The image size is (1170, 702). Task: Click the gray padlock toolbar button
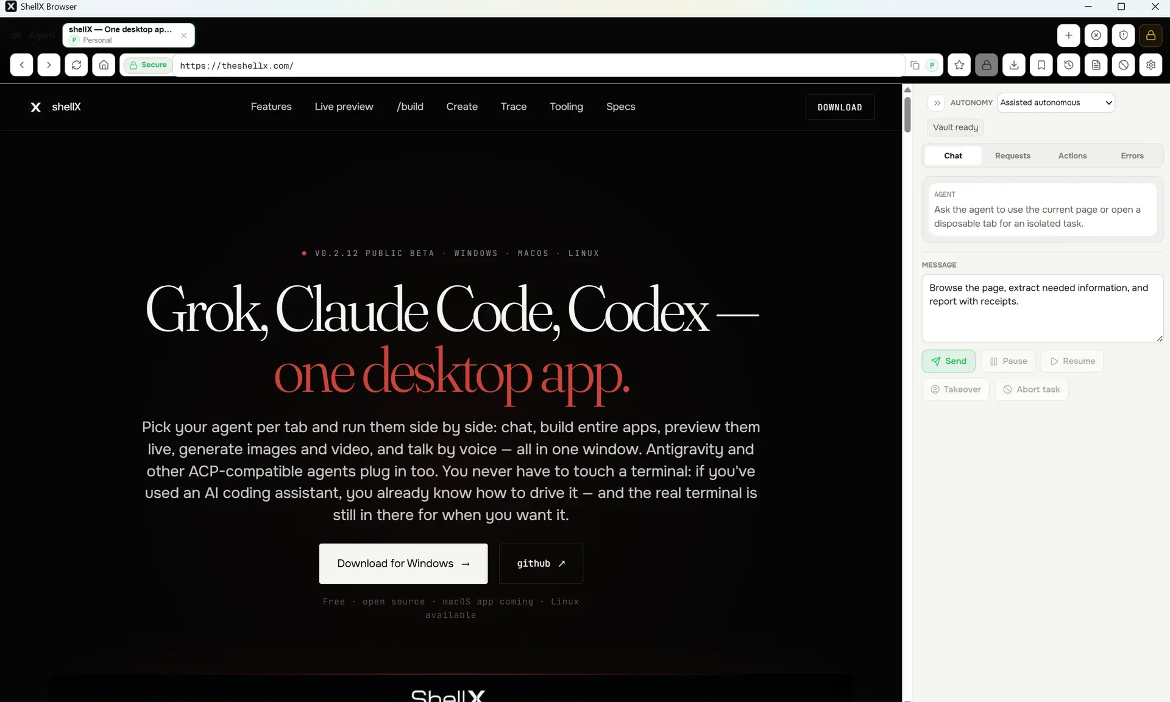coord(987,65)
